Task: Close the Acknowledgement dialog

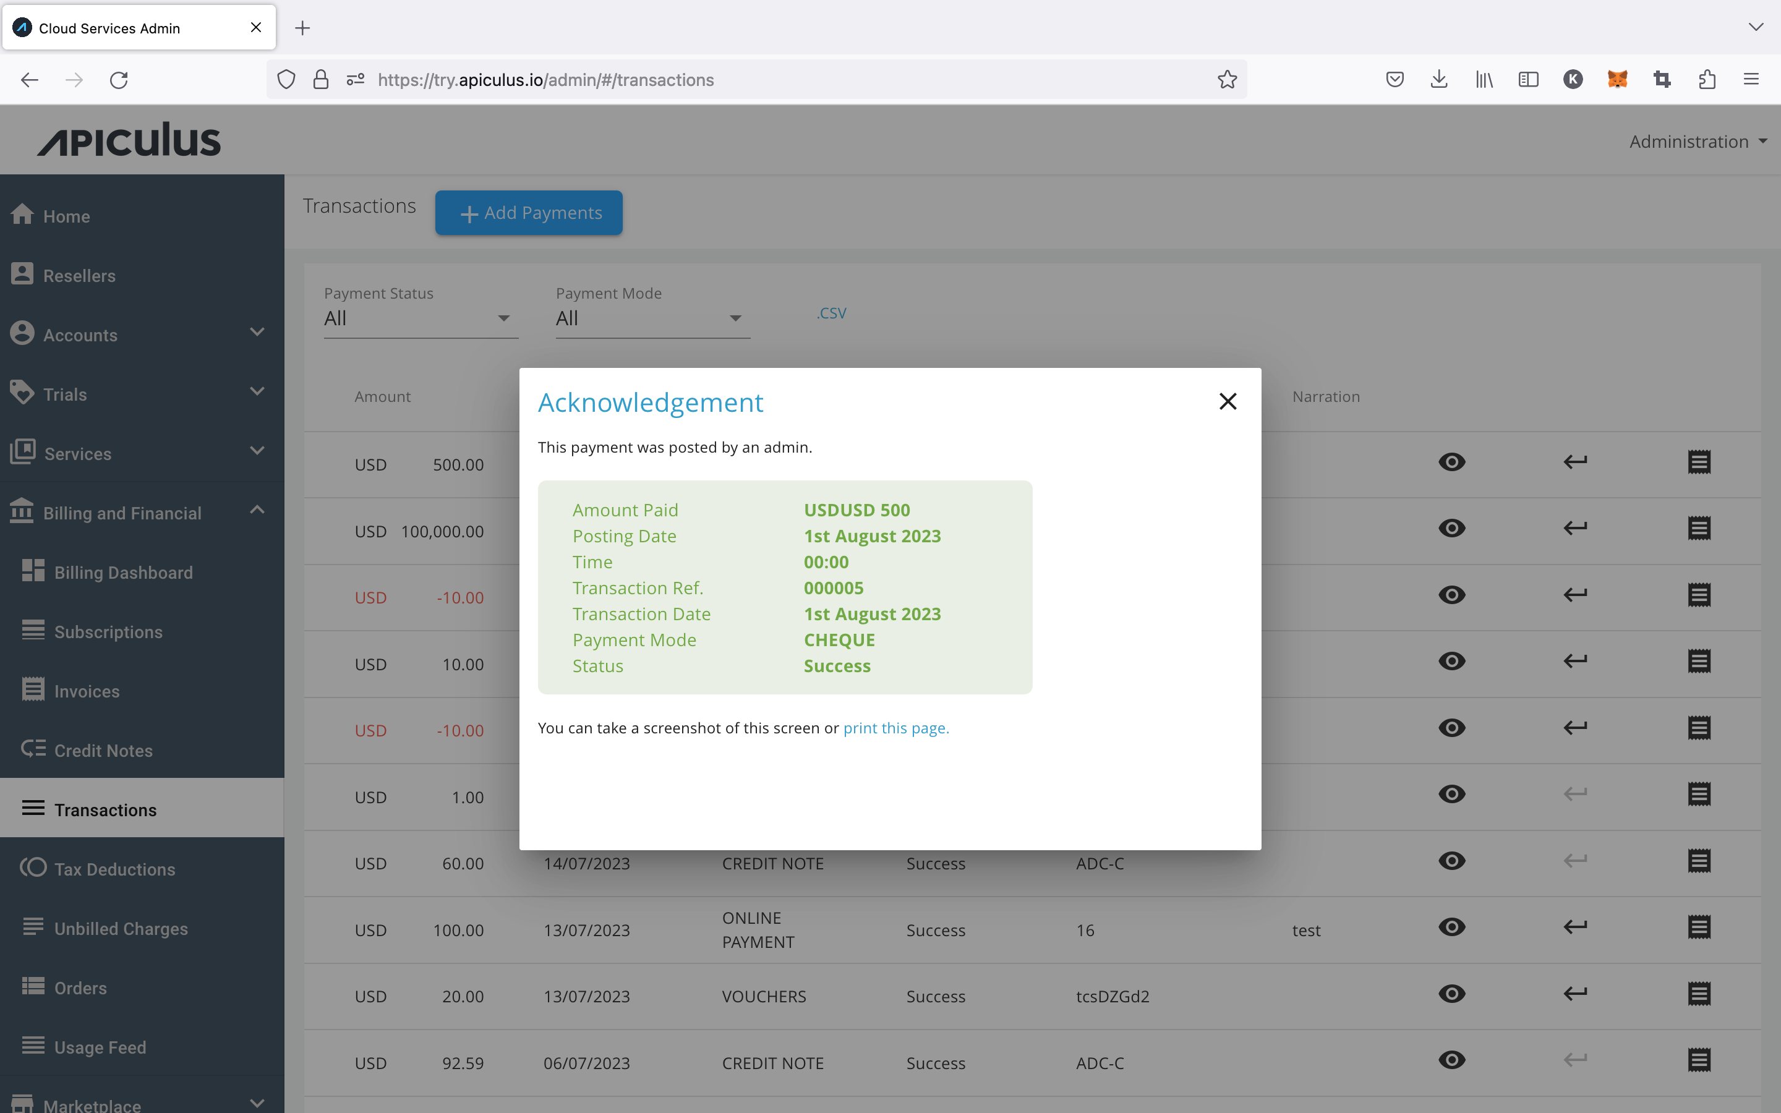Action: [x=1227, y=401]
